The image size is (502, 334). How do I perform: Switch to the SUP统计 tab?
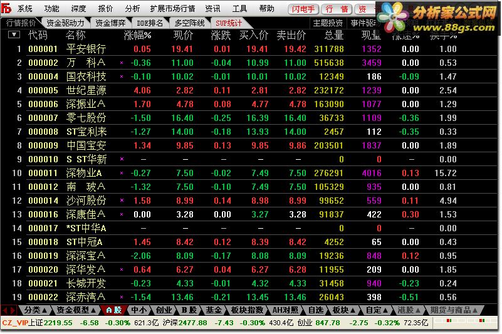click(x=229, y=23)
